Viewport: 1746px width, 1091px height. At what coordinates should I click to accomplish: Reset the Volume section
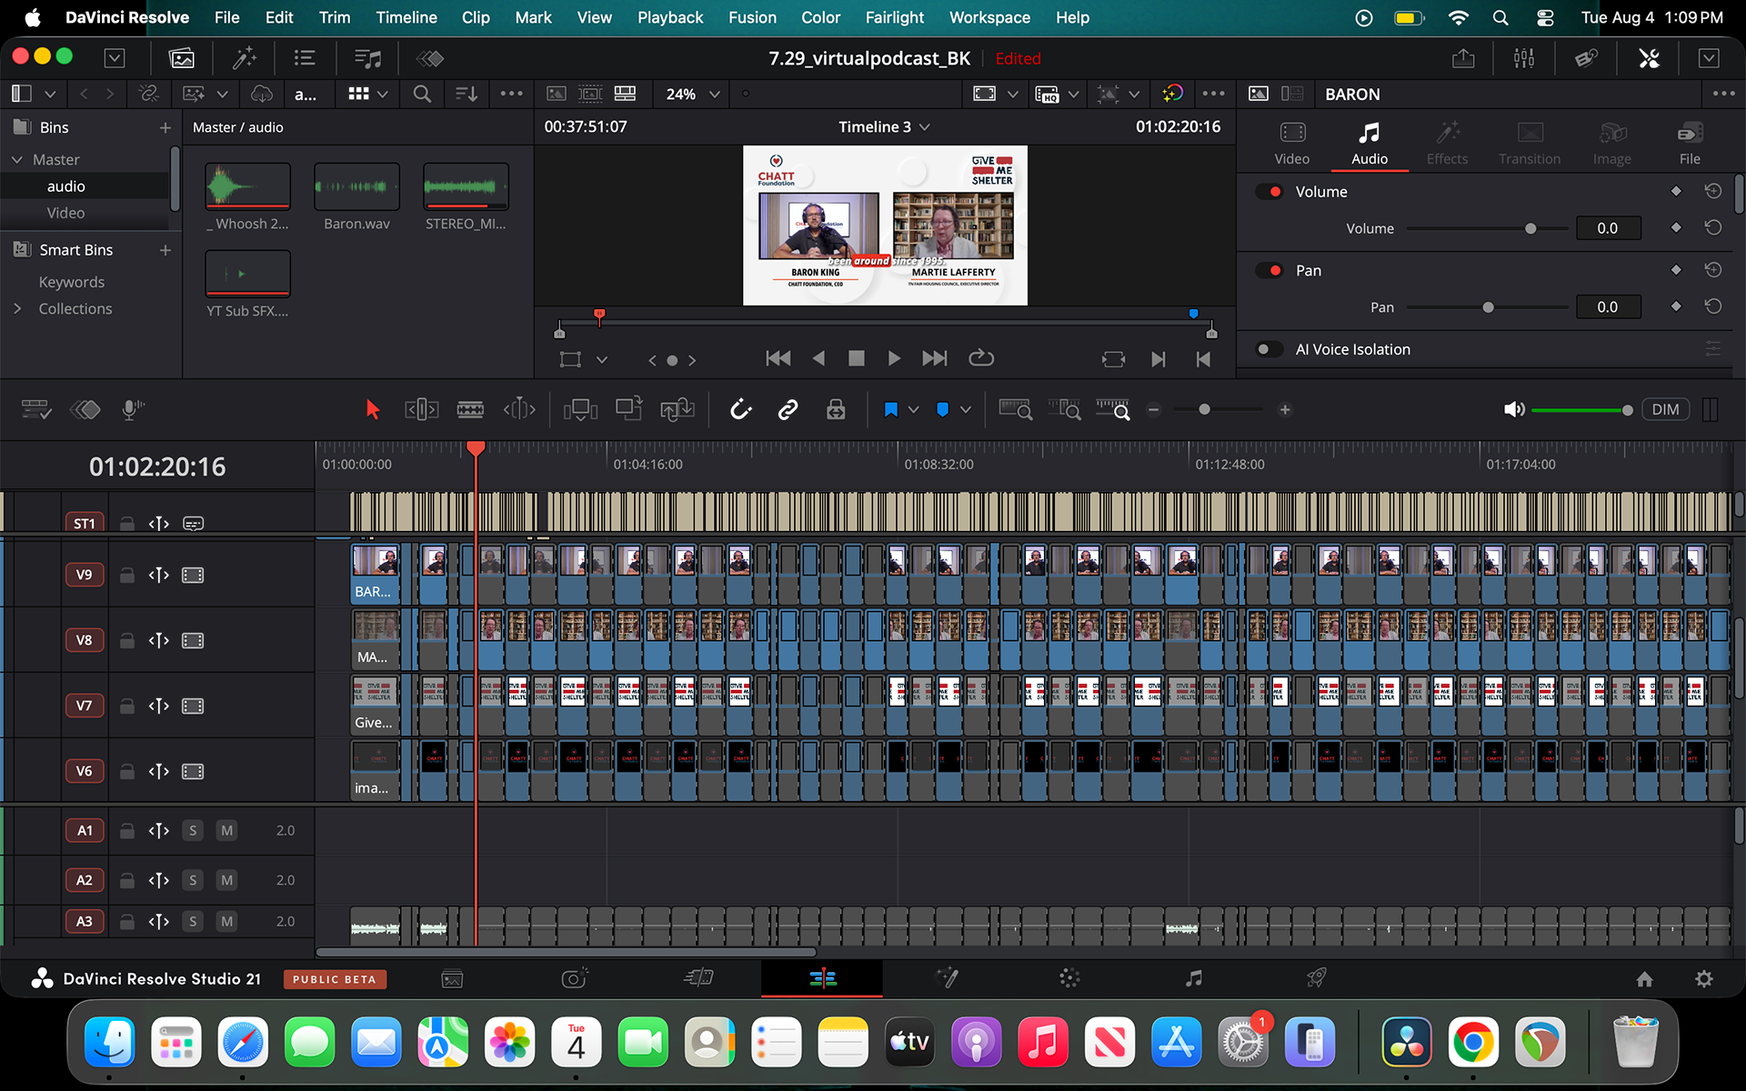(x=1713, y=192)
